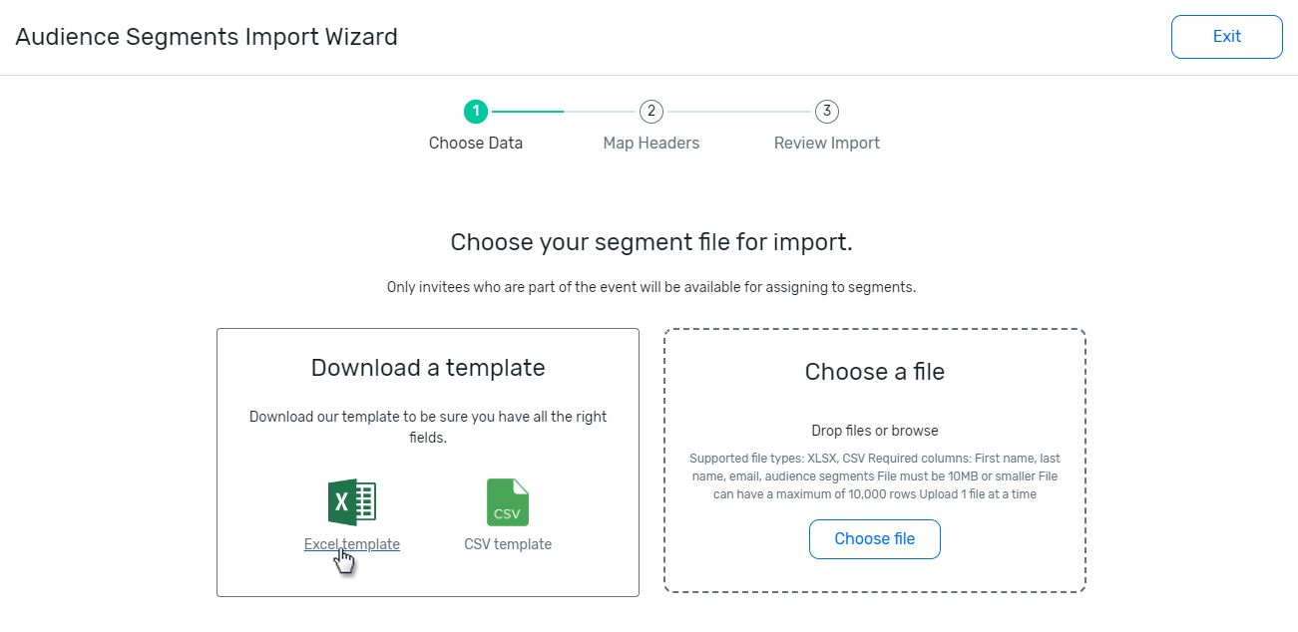Open the CSV template link
The height and width of the screenshot is (632, 1298).
(x=508, y=544)
